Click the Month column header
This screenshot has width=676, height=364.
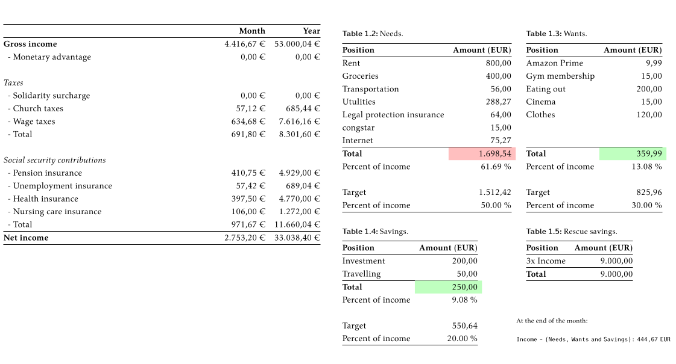pyautogui.click(x=252, y=31)
